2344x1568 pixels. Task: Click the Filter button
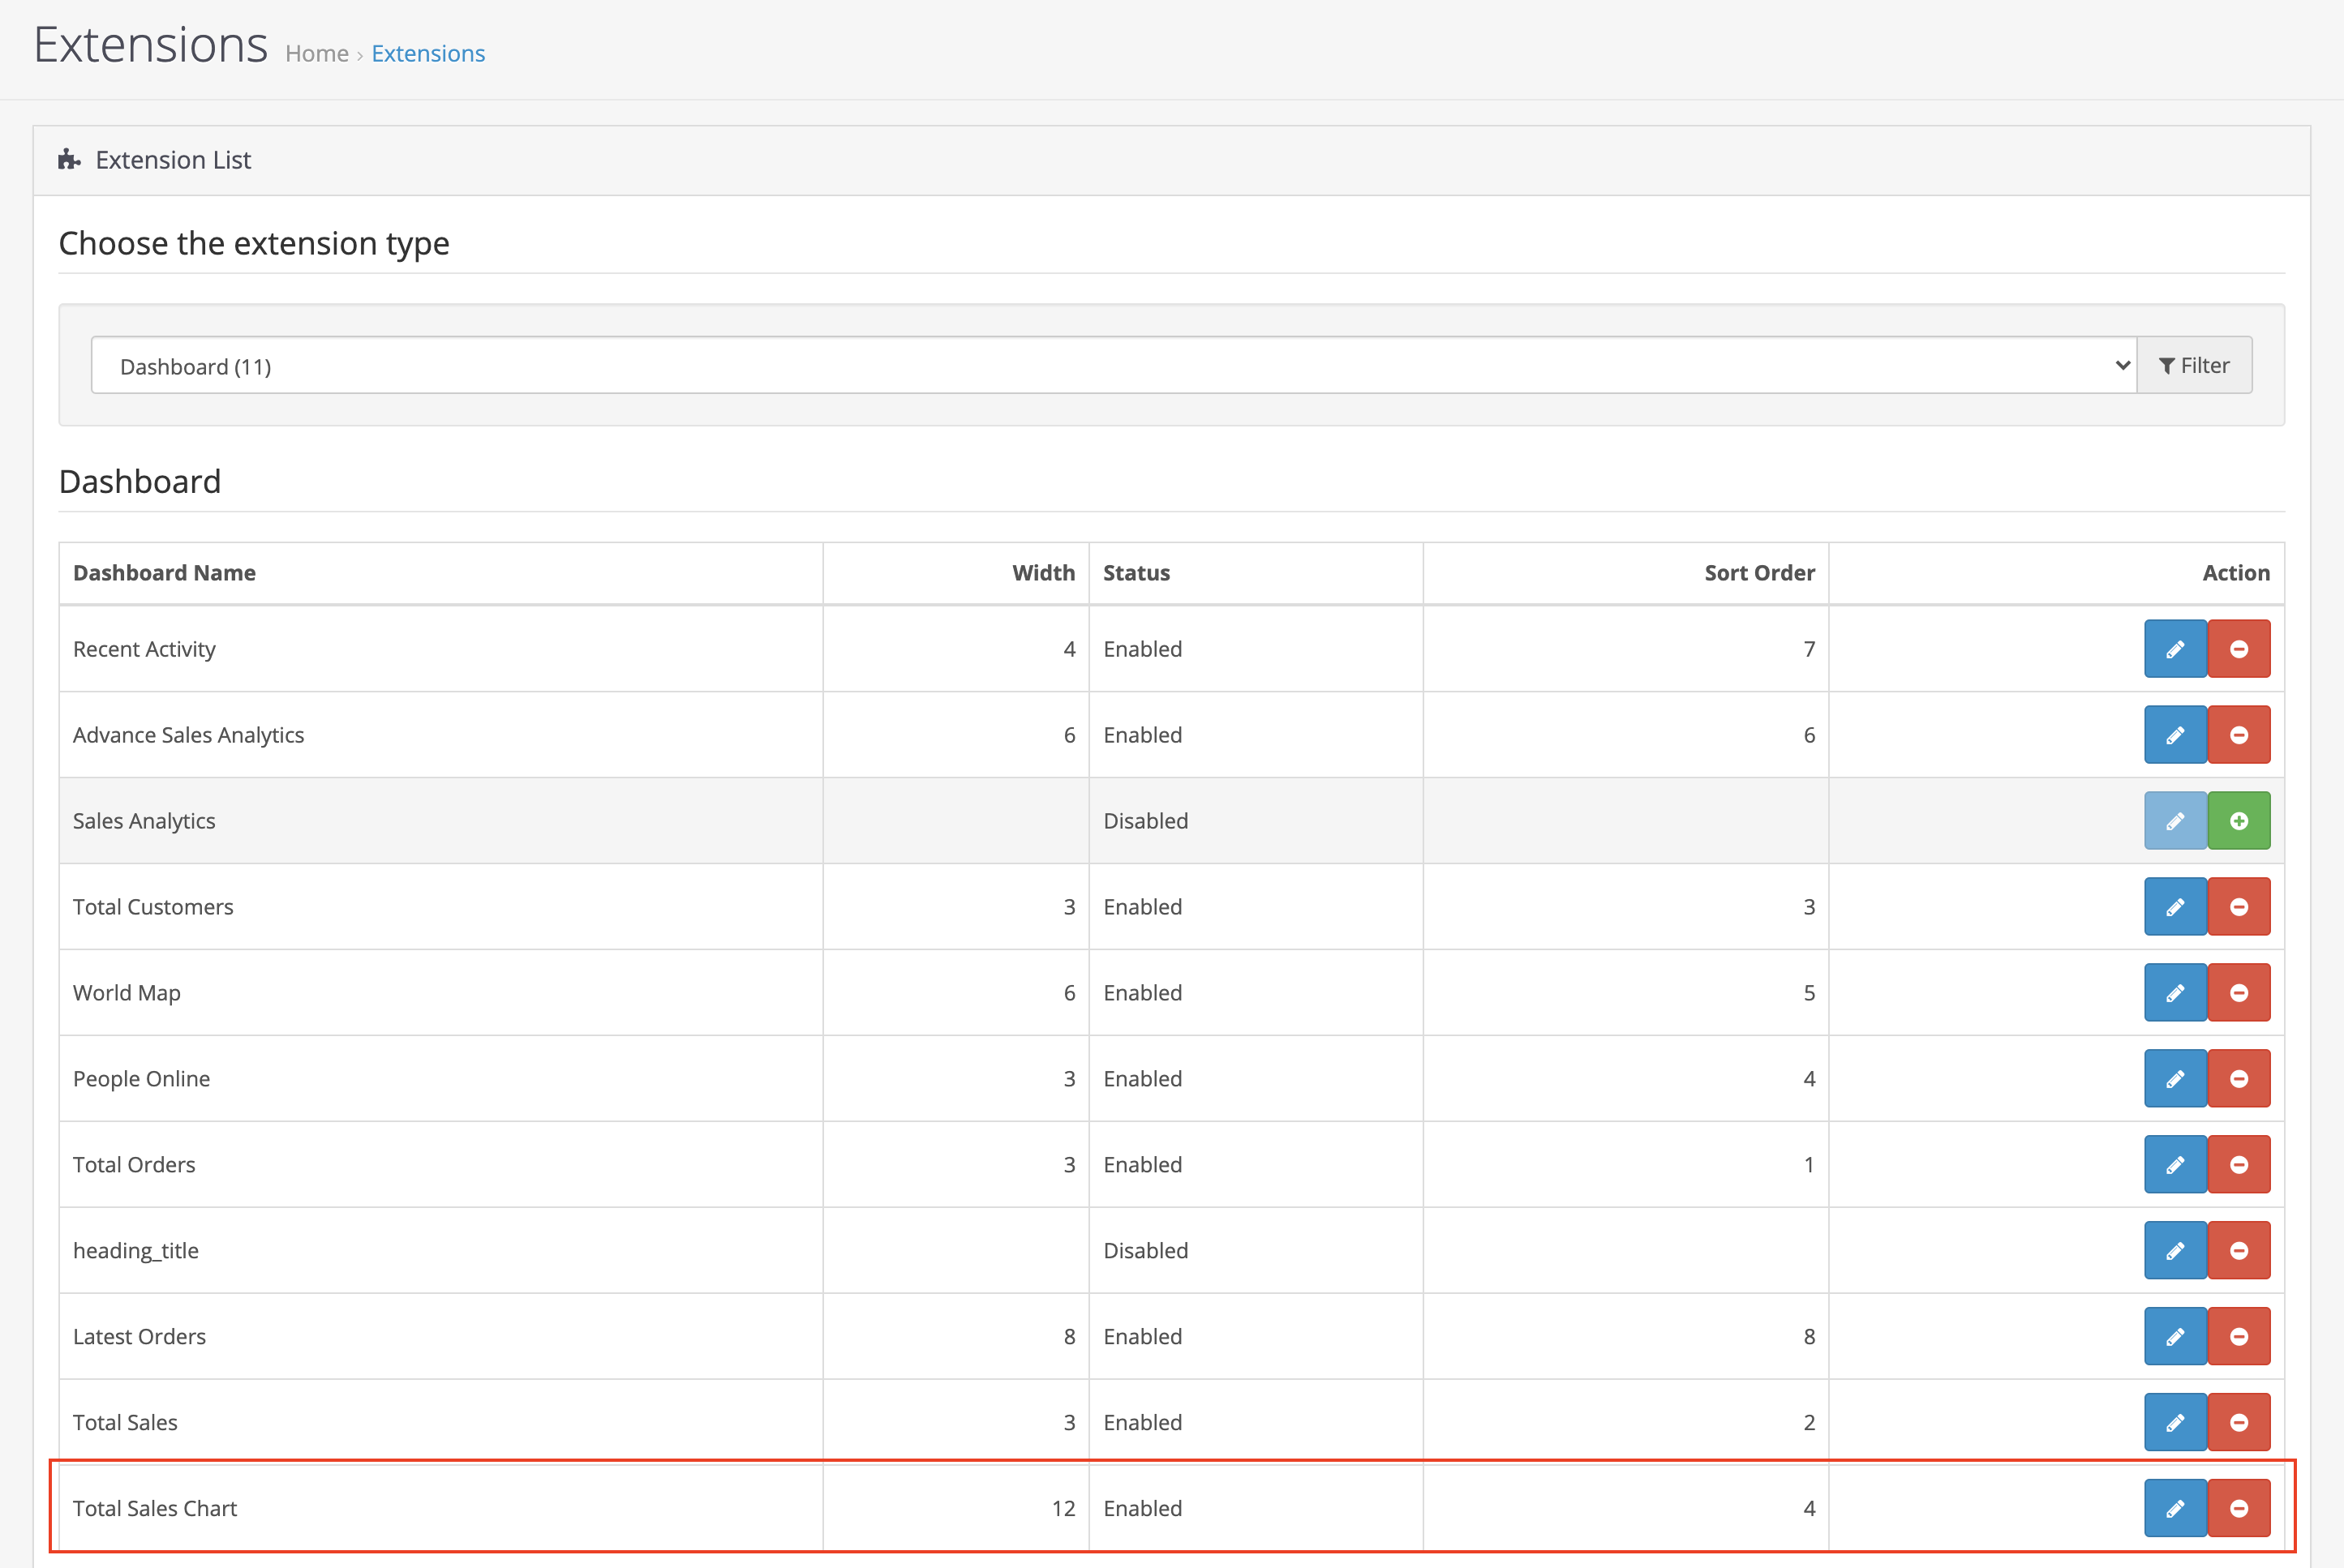[x=2193, y=366]
